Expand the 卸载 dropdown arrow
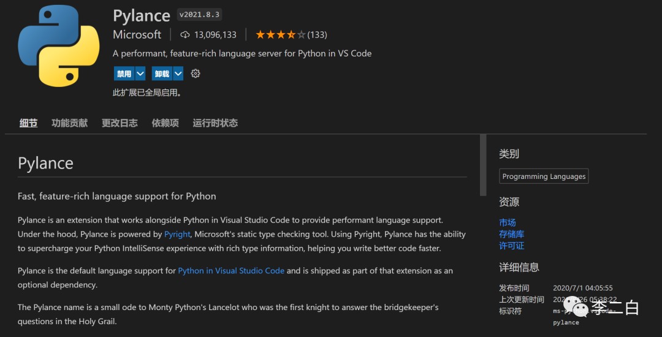The width and height of the screenshot is (662, 337). (178, 74)
